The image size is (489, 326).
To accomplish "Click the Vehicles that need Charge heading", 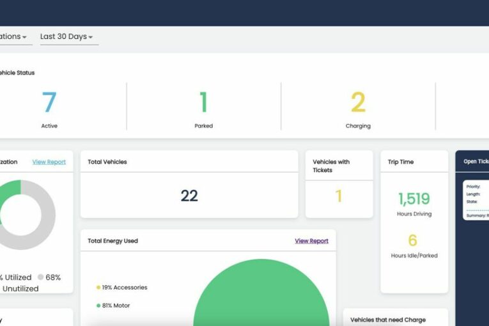I will click(388, 320).
